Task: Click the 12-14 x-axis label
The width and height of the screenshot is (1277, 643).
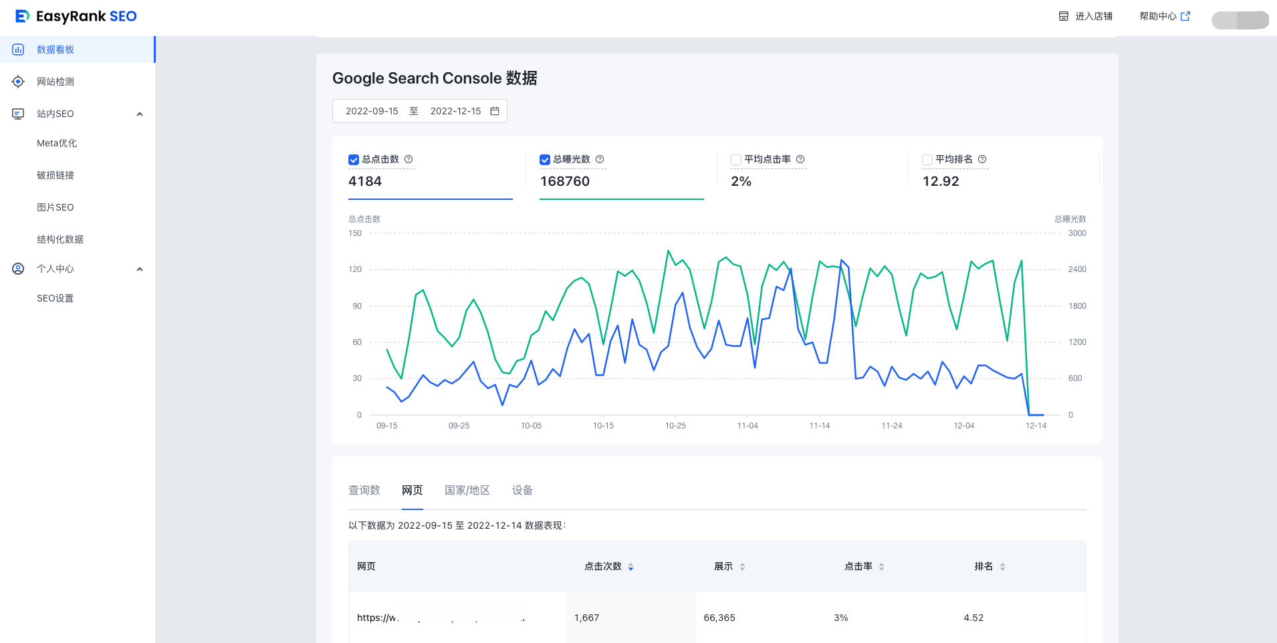Action: tap(1036, 426)
